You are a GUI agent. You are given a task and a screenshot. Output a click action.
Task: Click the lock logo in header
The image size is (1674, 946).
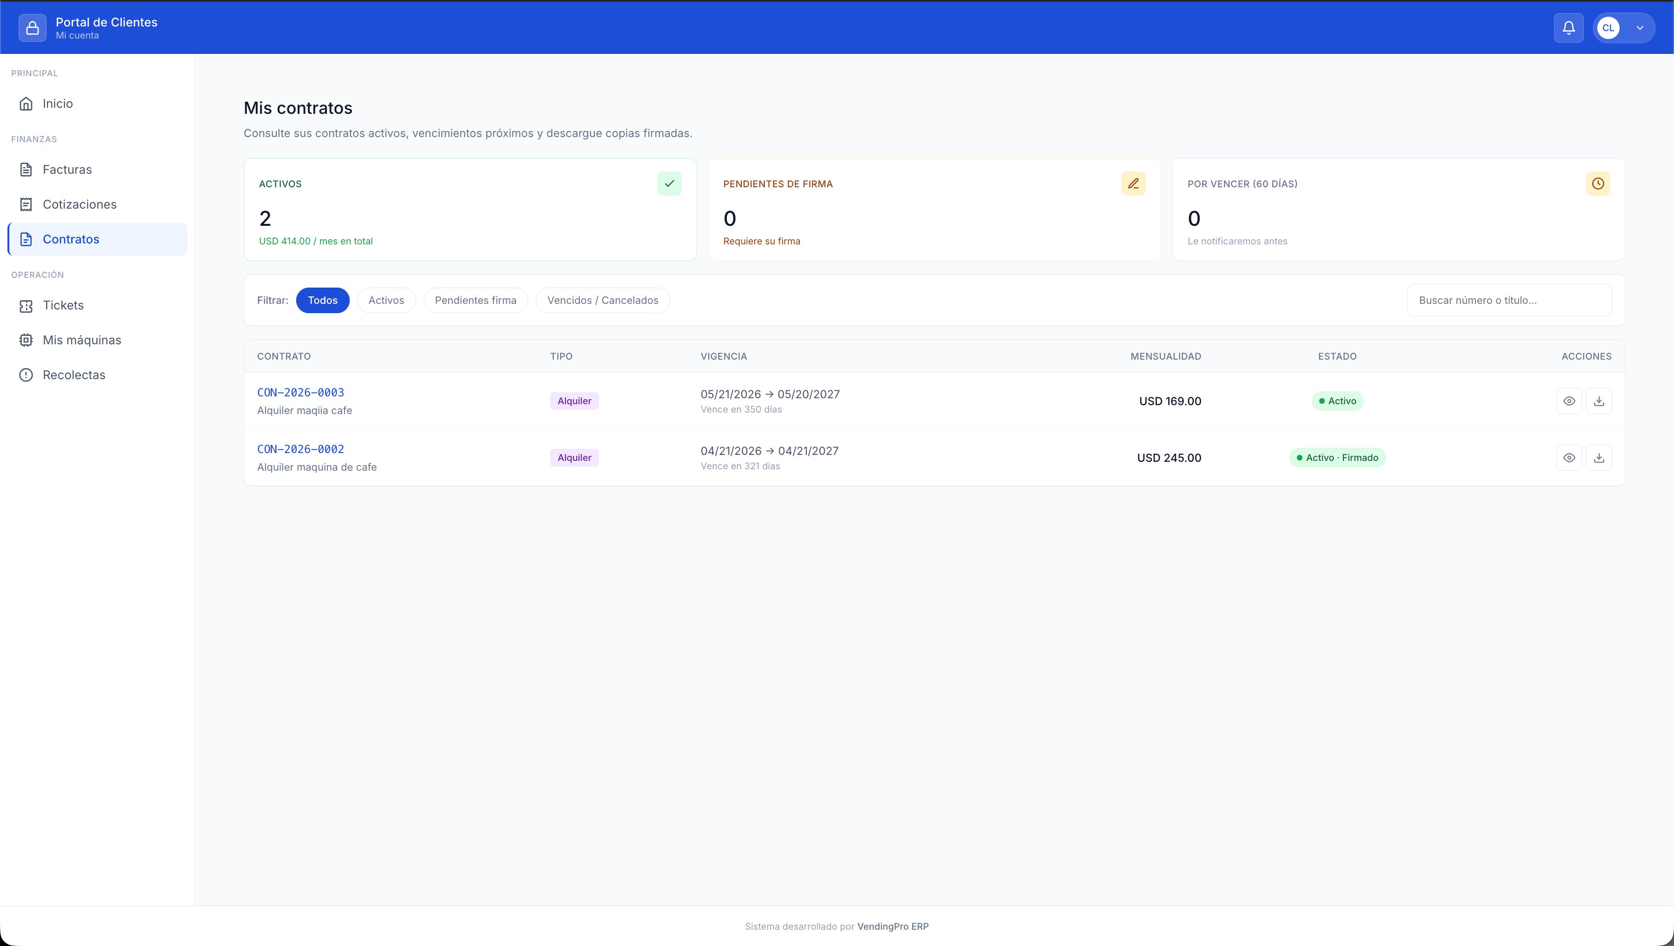tap(33, 28)
